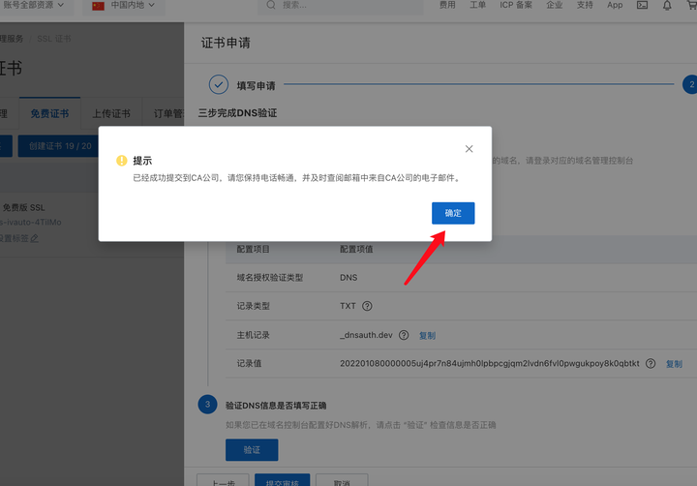Open the Cloud Shell terminal icon
The image size is (697, 486).
pos(642,6)
